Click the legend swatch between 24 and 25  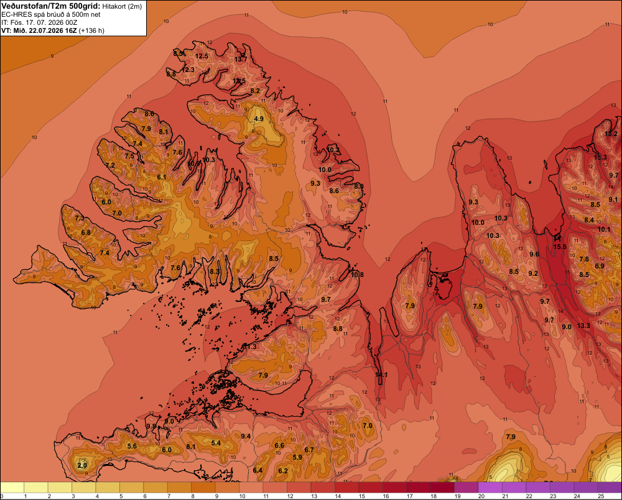click(587, 488)
